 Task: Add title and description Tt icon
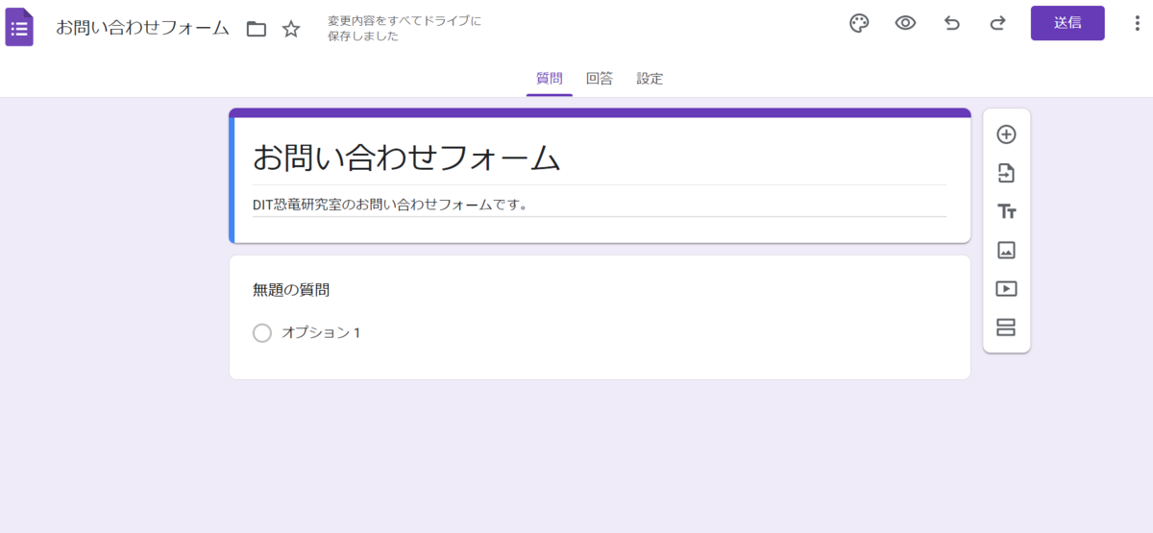(1006, 211)
